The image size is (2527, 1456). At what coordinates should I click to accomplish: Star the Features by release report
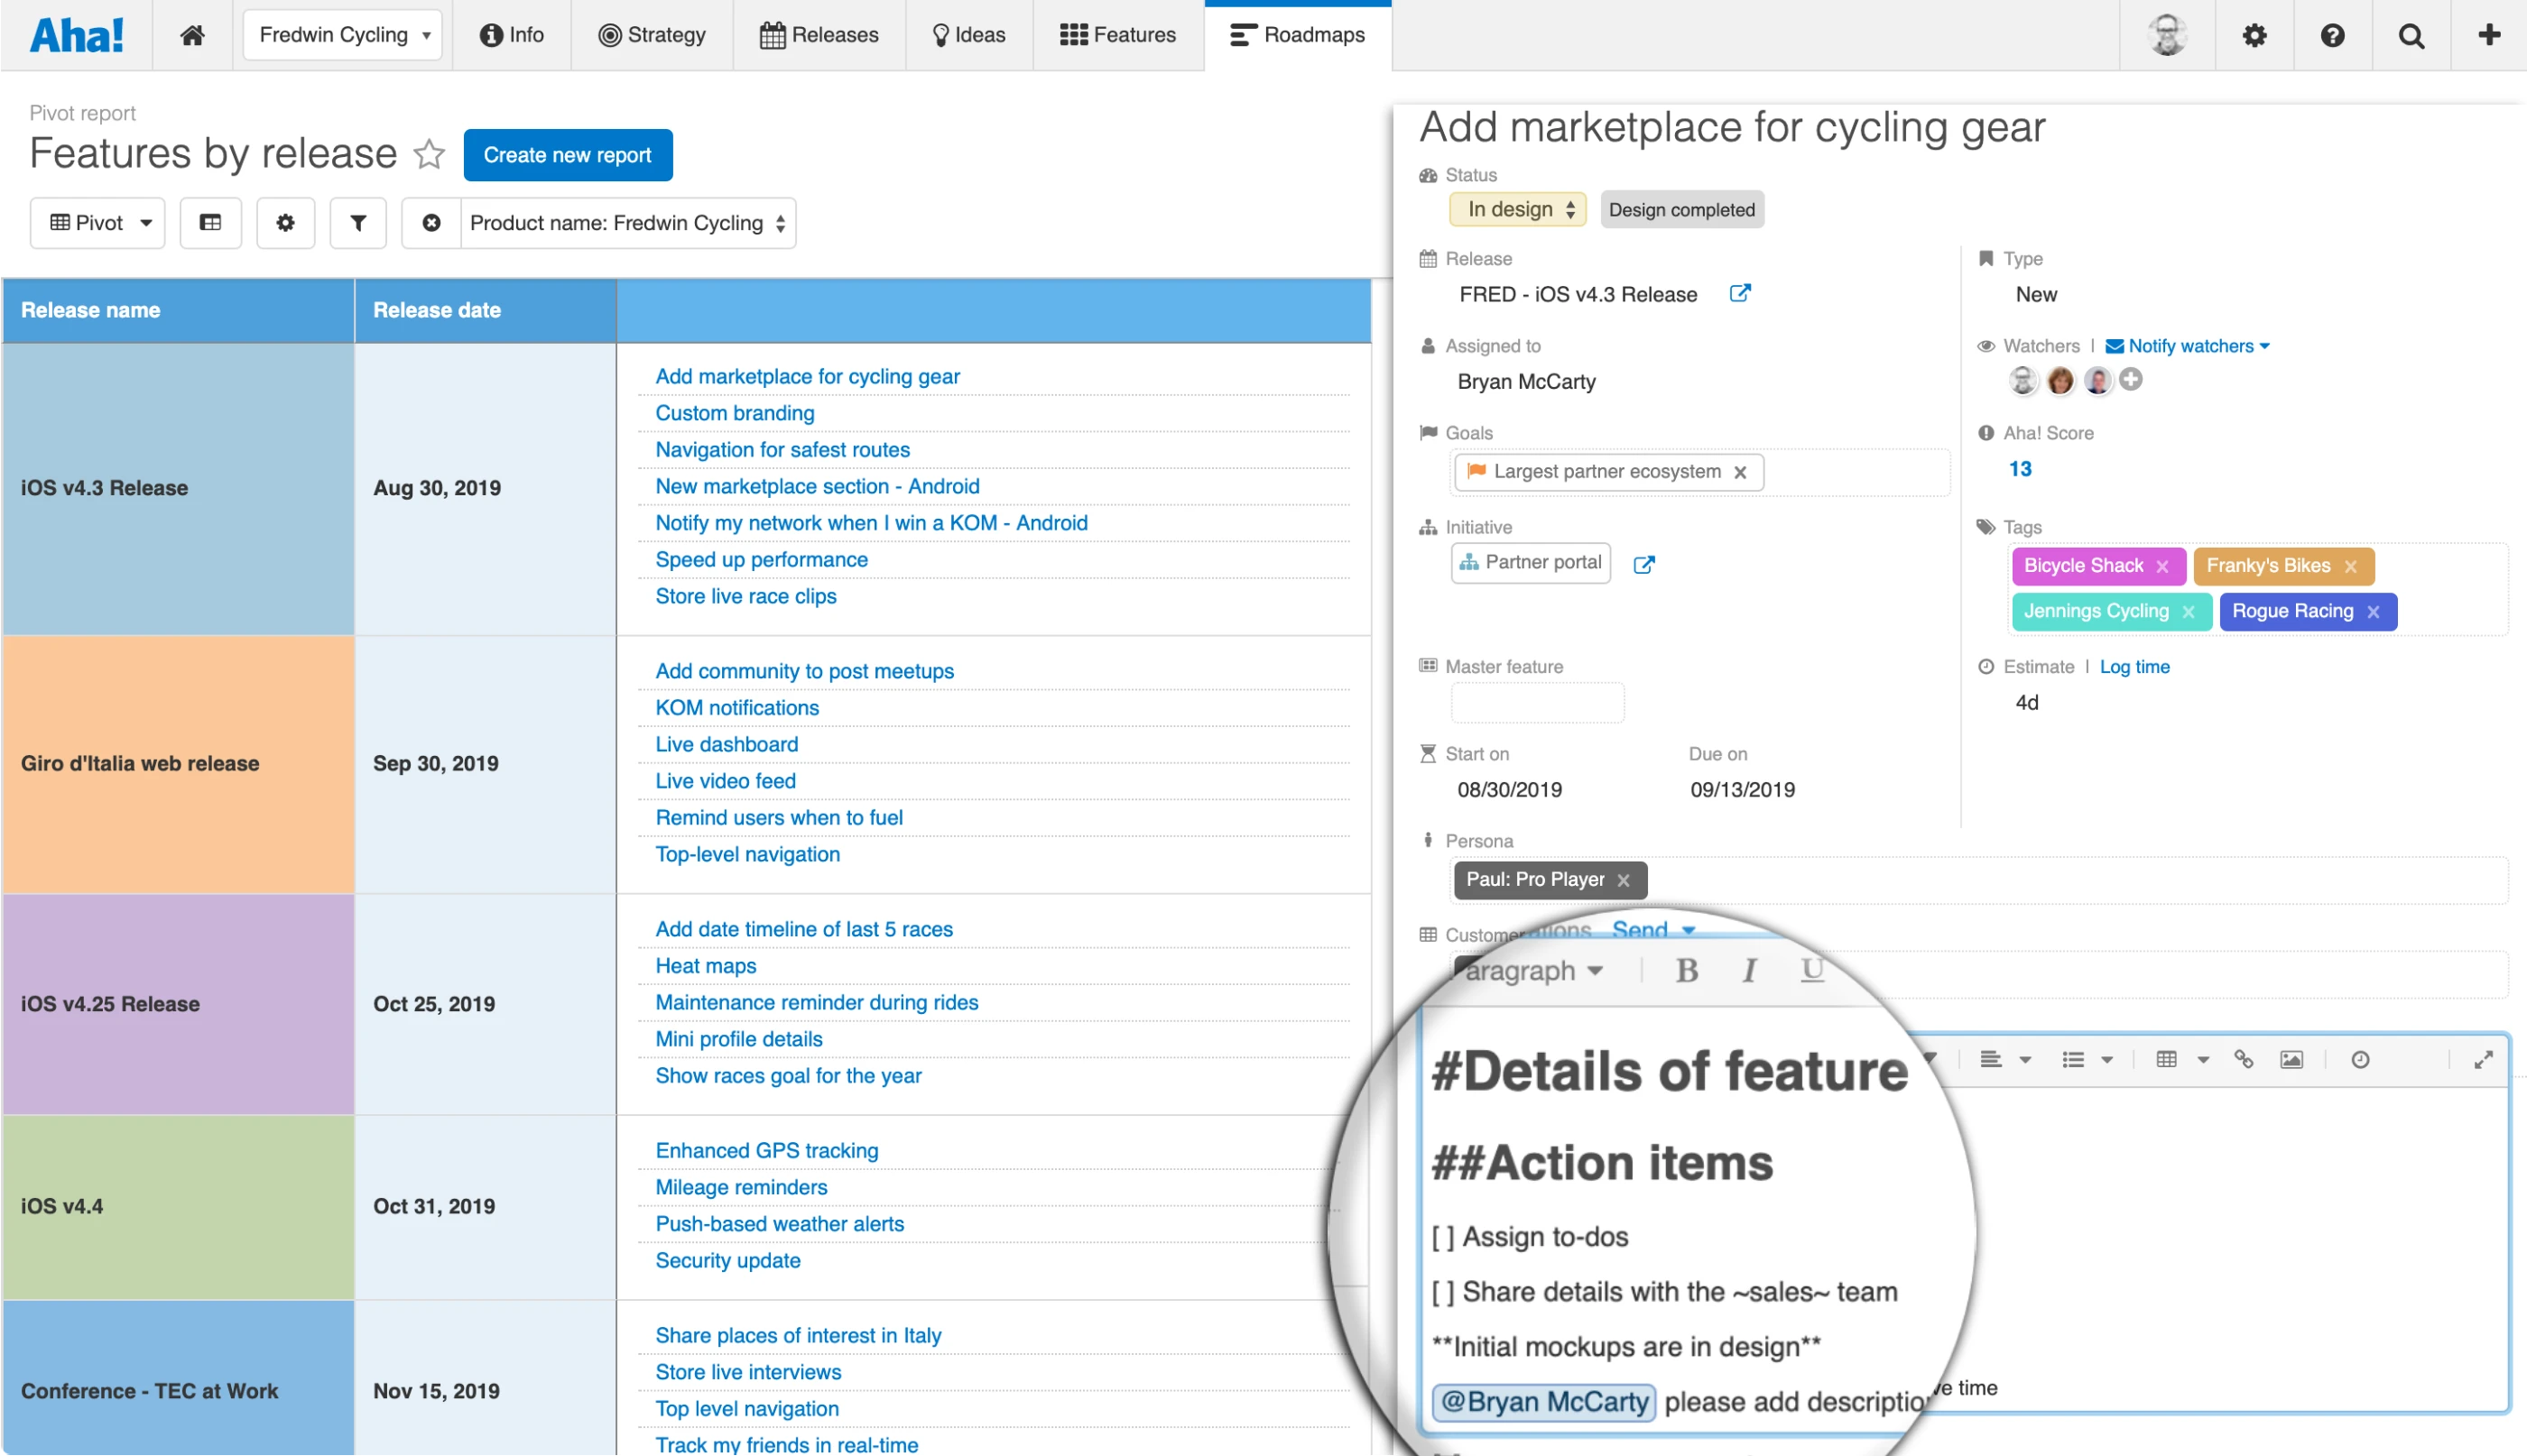click(x=430, y=154)
